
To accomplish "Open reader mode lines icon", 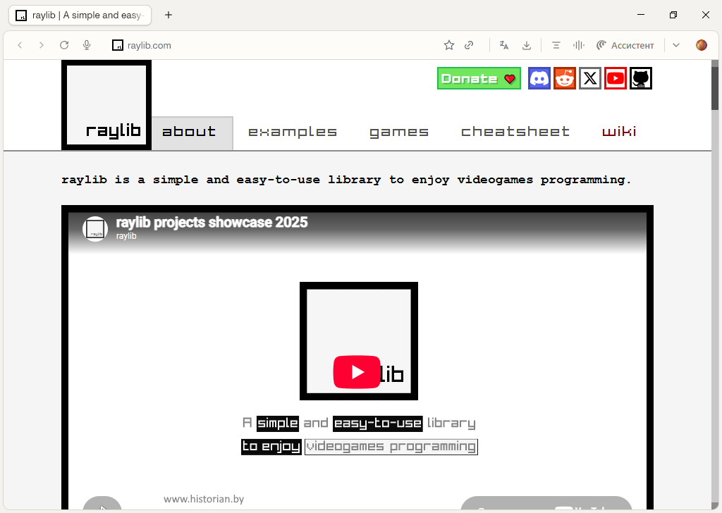I will pyautogui.click(x=556, y=45).
